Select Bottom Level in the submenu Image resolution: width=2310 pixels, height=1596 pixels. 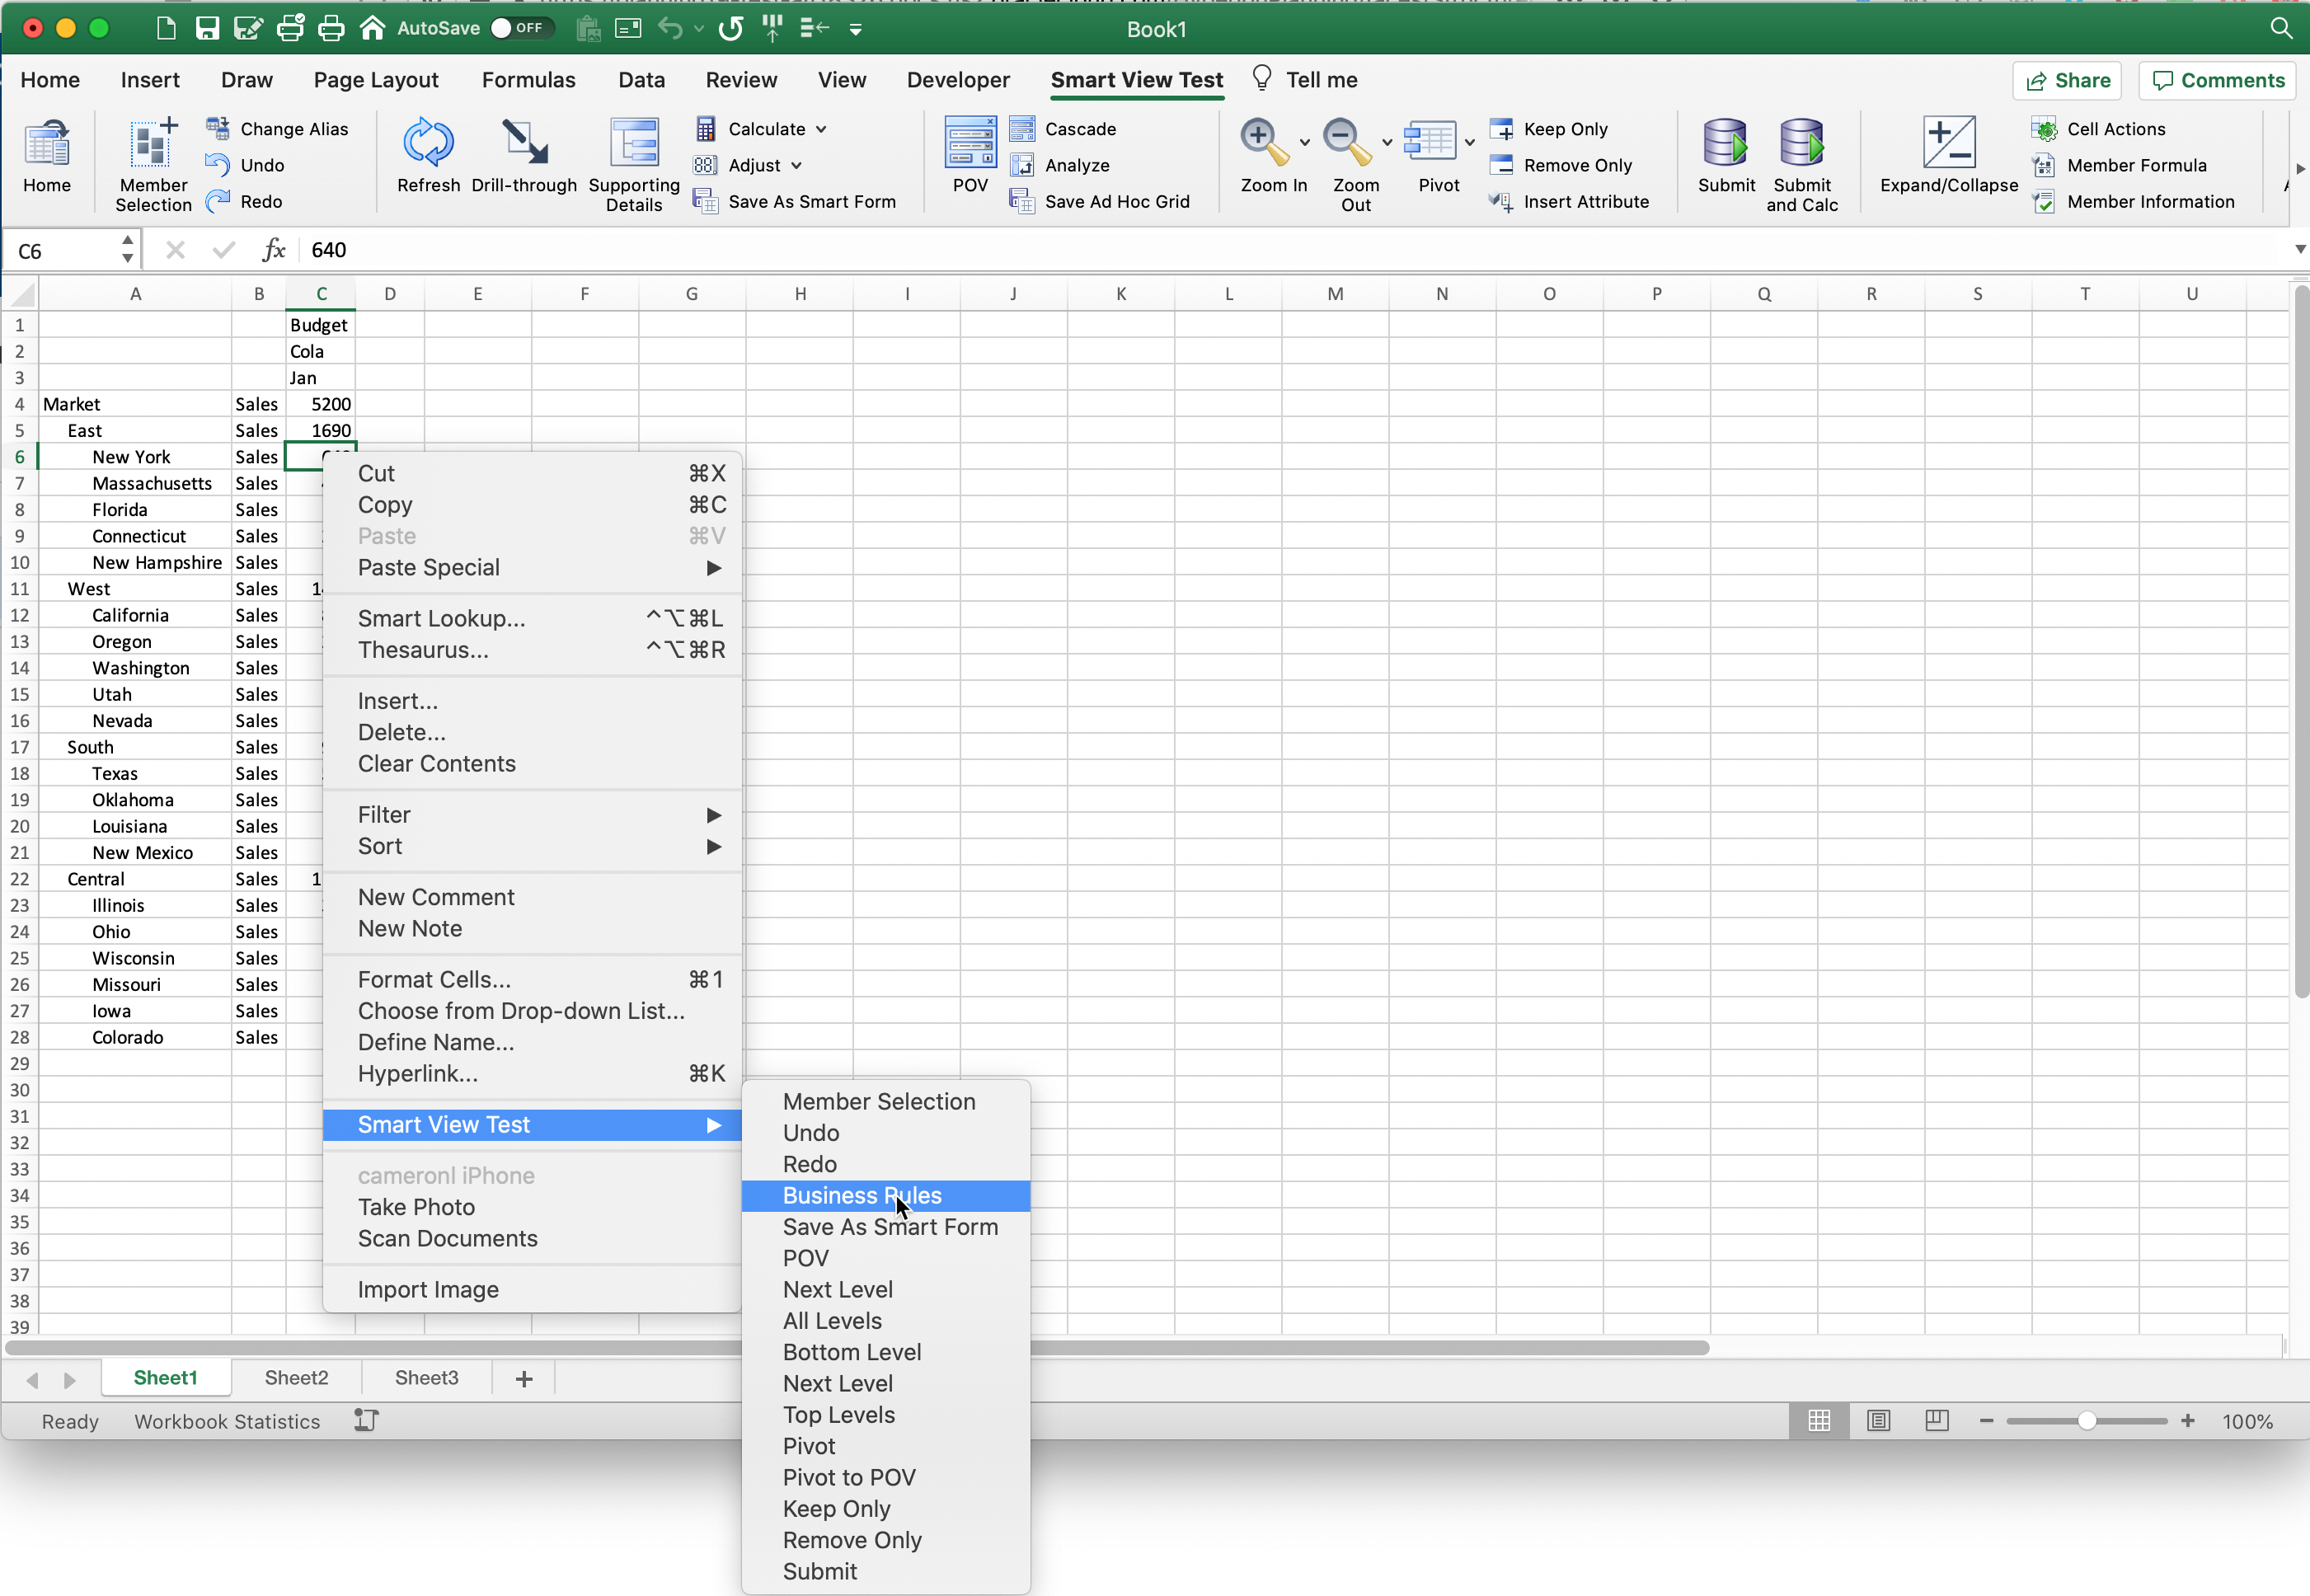[x=886, y=1352]
